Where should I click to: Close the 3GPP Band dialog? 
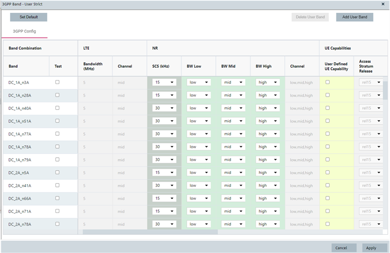pyautogui.click(x=383, y=3)
